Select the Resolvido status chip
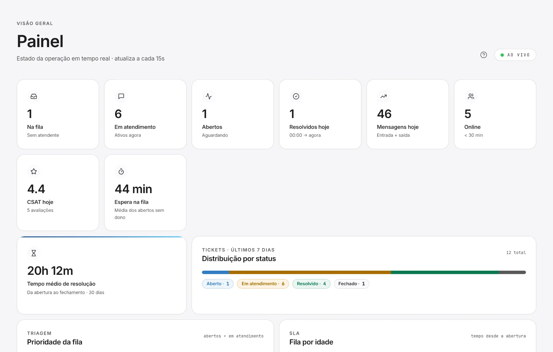The image size is (553, 352). pos(311,284)
